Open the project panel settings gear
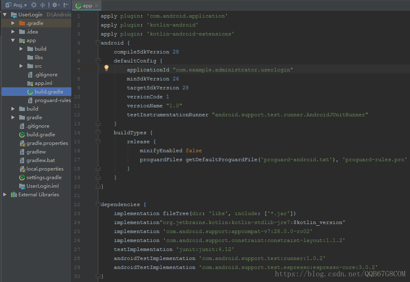The image size is (410, 282). (55, 5)
